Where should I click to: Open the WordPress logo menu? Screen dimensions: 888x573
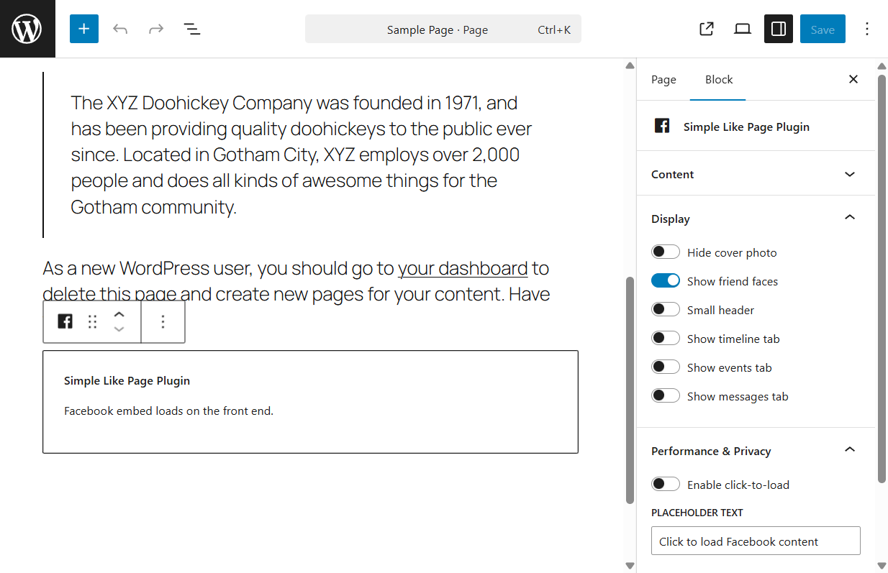[x=27, y=29]
